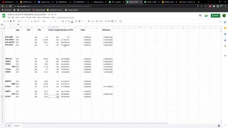The width and height of the screenshot is (228, 128).
Task: Click the undo icon in toolbar
Action: coord(5,21)
